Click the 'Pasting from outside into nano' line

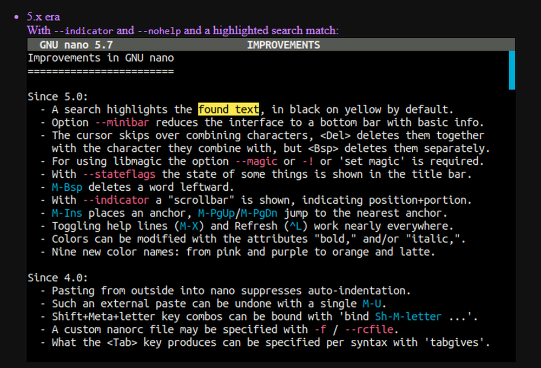(x=225, y=291)
